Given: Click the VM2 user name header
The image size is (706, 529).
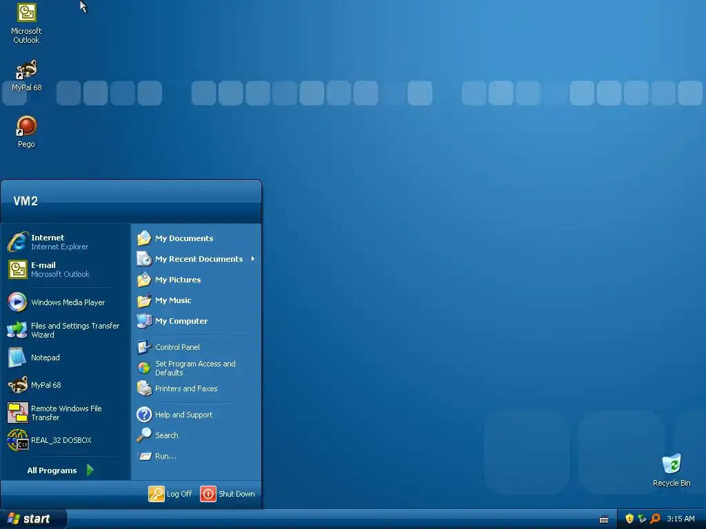Looking at the screenshot, I should (26, 201).
